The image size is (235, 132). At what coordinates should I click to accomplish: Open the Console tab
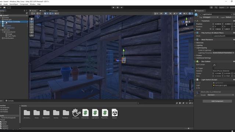coord(10,101)
